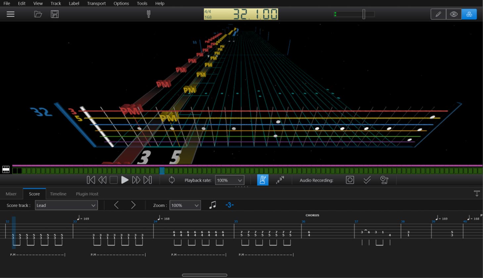Expand the Playback rate dropdown
The height and width of the screenshot is (278, 483).
230,180
